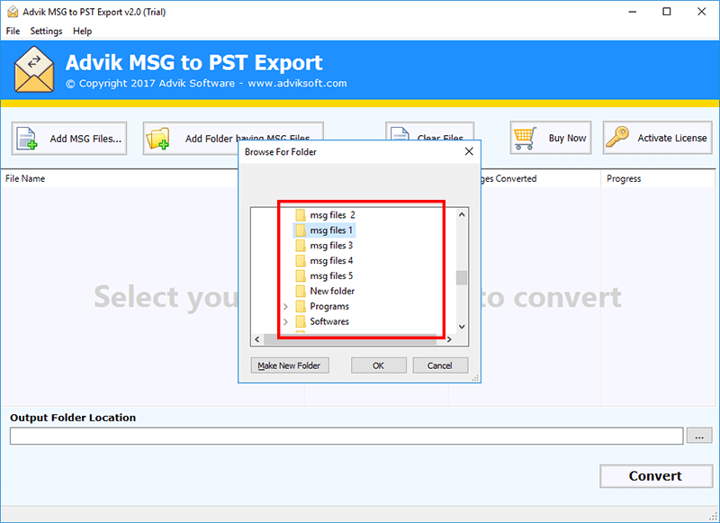Click the Clear Files page icon
Screen dimensions: 720x523
[x=400, y=133]
